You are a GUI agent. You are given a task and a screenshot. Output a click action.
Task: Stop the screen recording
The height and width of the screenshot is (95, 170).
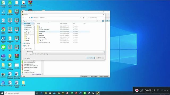137,90
